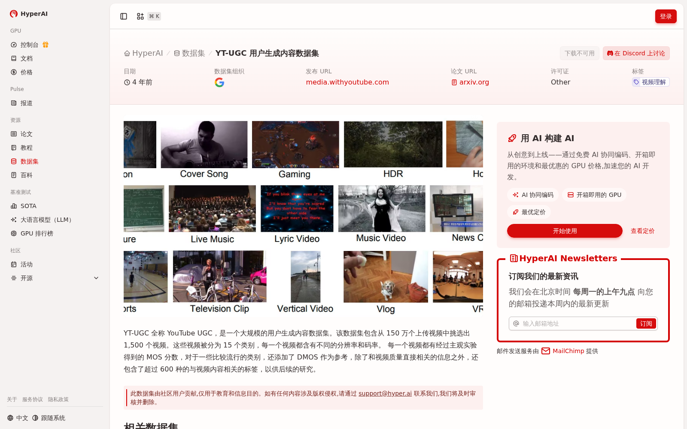
Task: Go to 报道 under Pulse
Action: 27,103
